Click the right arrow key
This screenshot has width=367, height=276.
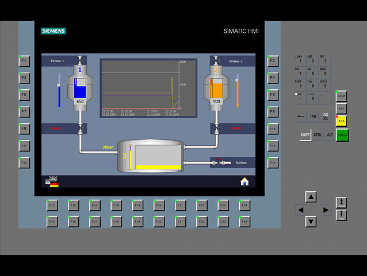click(x=326, y=210)
